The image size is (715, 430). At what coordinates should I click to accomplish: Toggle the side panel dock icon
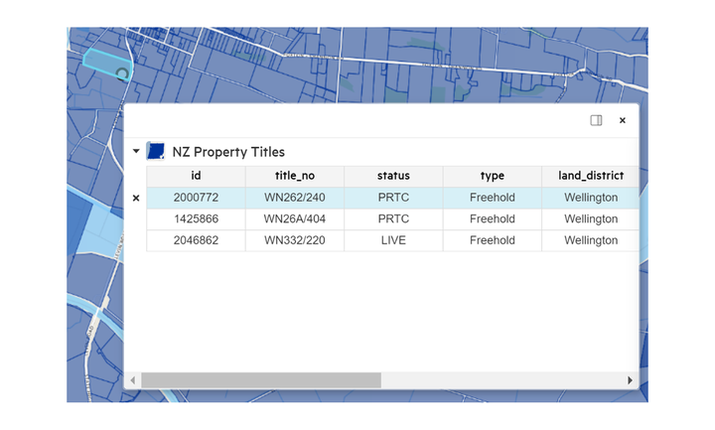point(596,120)
